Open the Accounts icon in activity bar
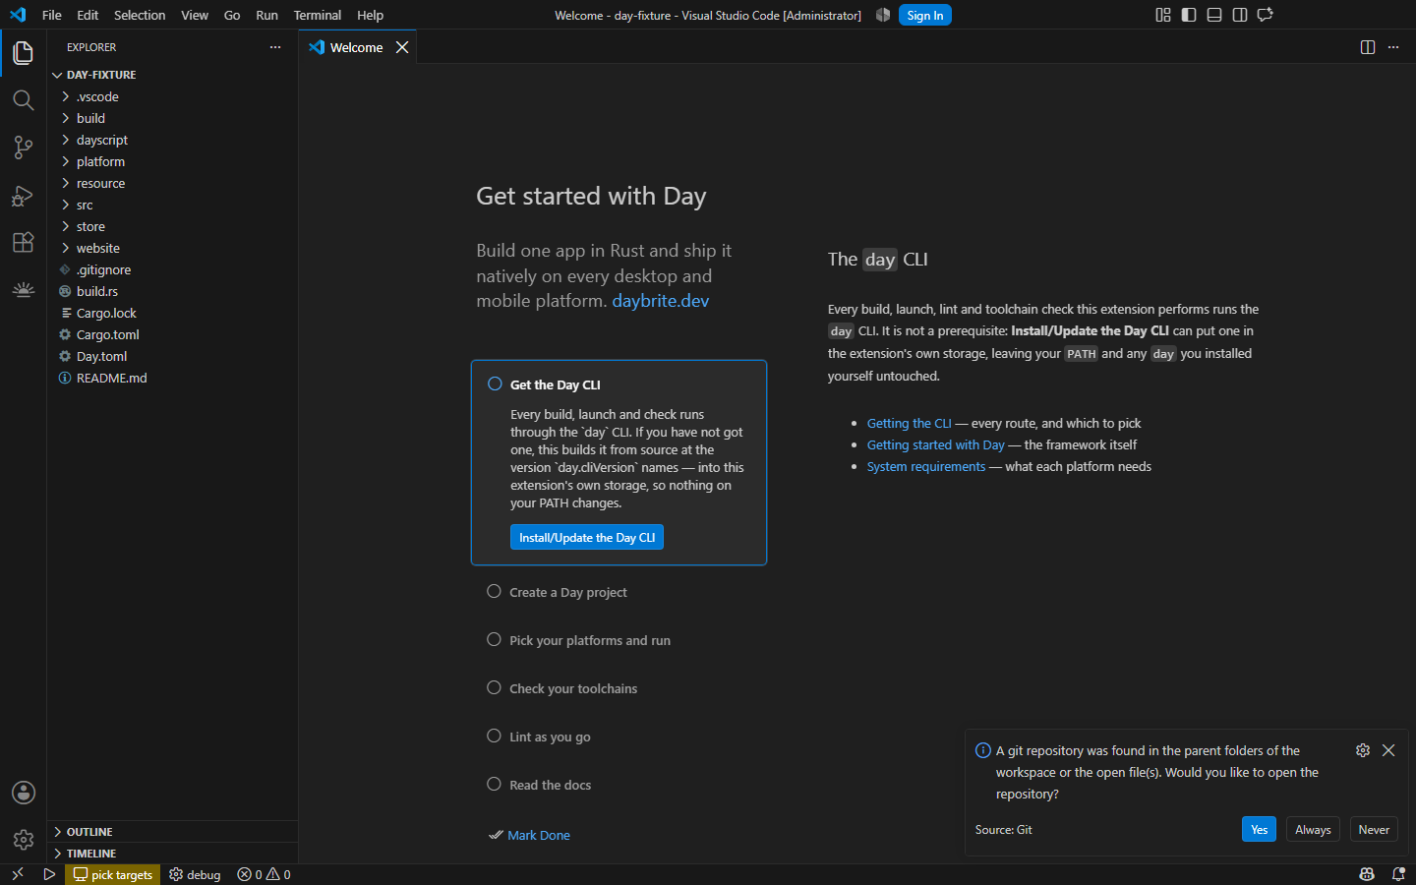 click(x=23, y=793)
